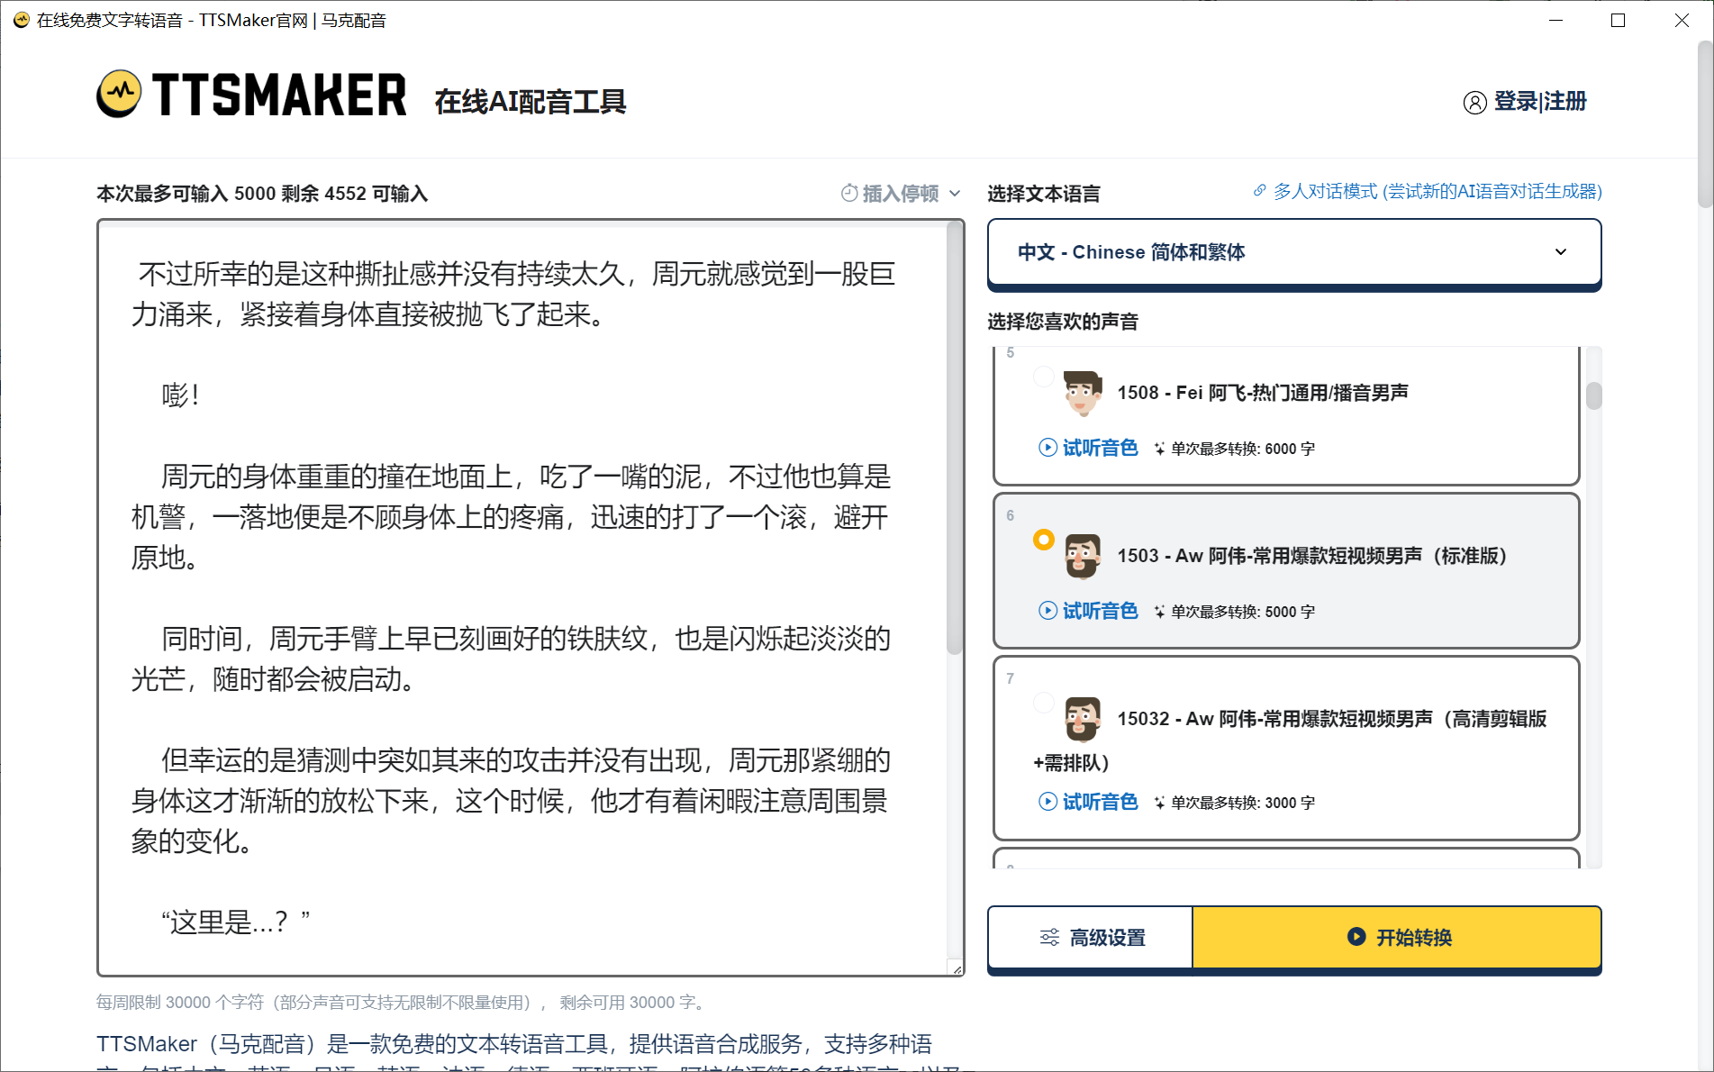Close the TTSMaker window
Image resolution: width=1714 pixels, height=1072 pixels.
coord(1682,20)
